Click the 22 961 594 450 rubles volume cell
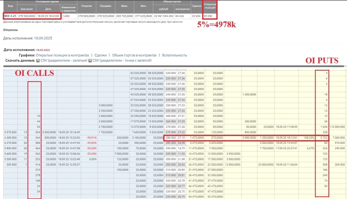The width and height of the screenshot is (347, 199). pos(163,16)
